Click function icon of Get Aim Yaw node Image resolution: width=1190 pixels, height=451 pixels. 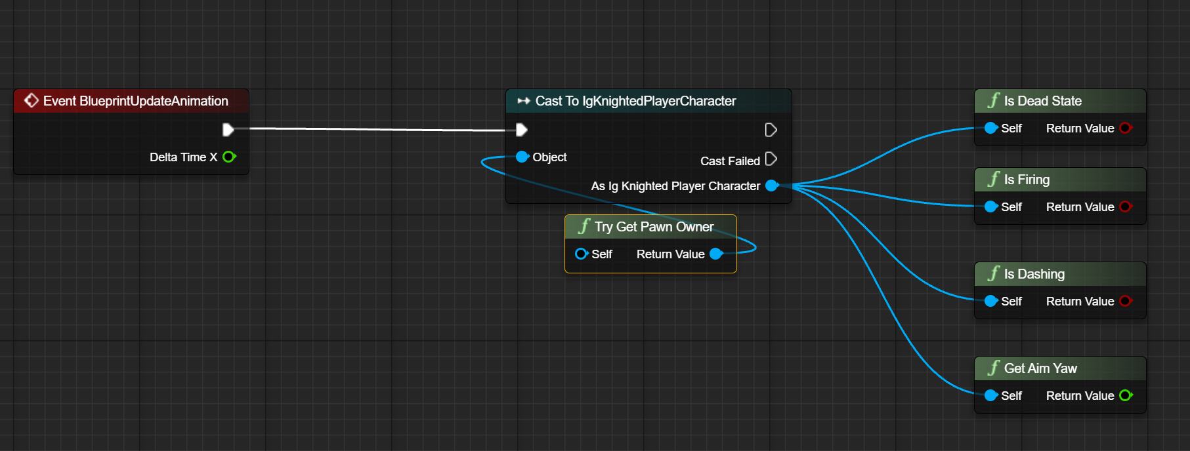(x=994, y=368)
